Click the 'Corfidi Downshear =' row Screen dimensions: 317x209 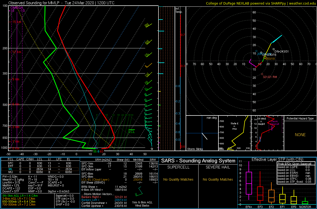pyautogui.click(x=104, y=203)
